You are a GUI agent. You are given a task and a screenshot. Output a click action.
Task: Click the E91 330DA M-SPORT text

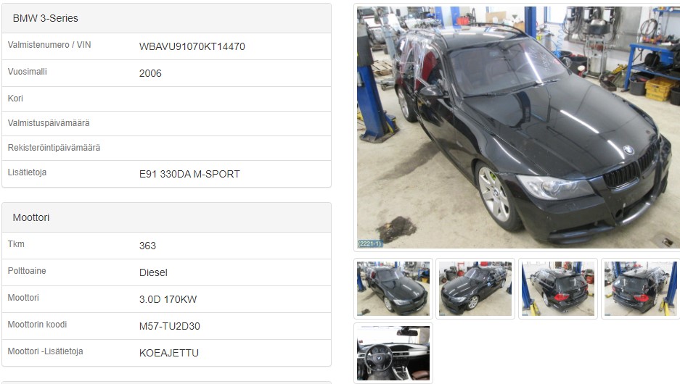[x=189, y=174]
